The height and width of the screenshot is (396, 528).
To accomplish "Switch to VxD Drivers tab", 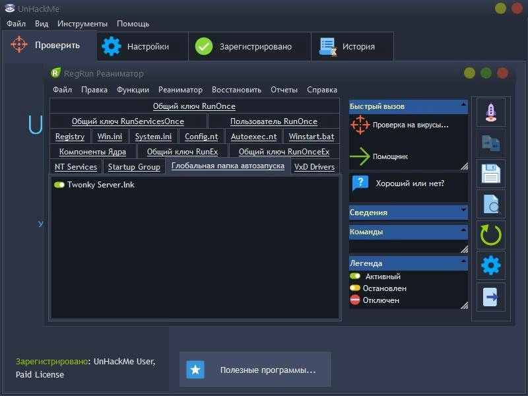I will 315,167.
